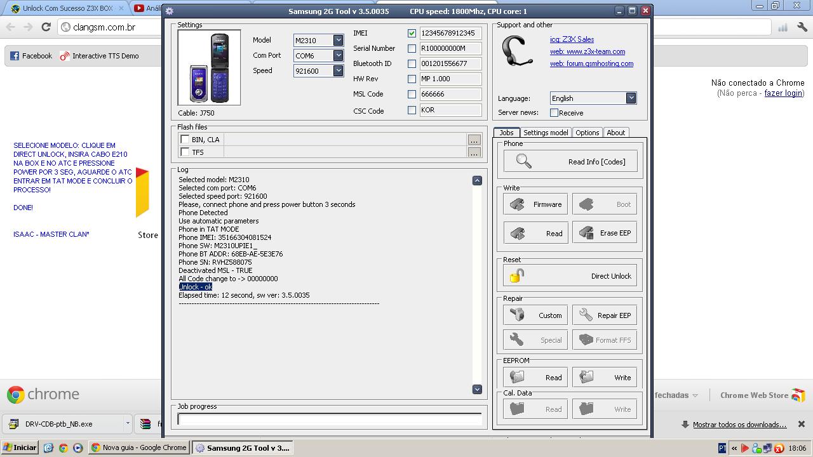
Task: Toggle the IMEI checkbox
Action: (x=412, y=33)
